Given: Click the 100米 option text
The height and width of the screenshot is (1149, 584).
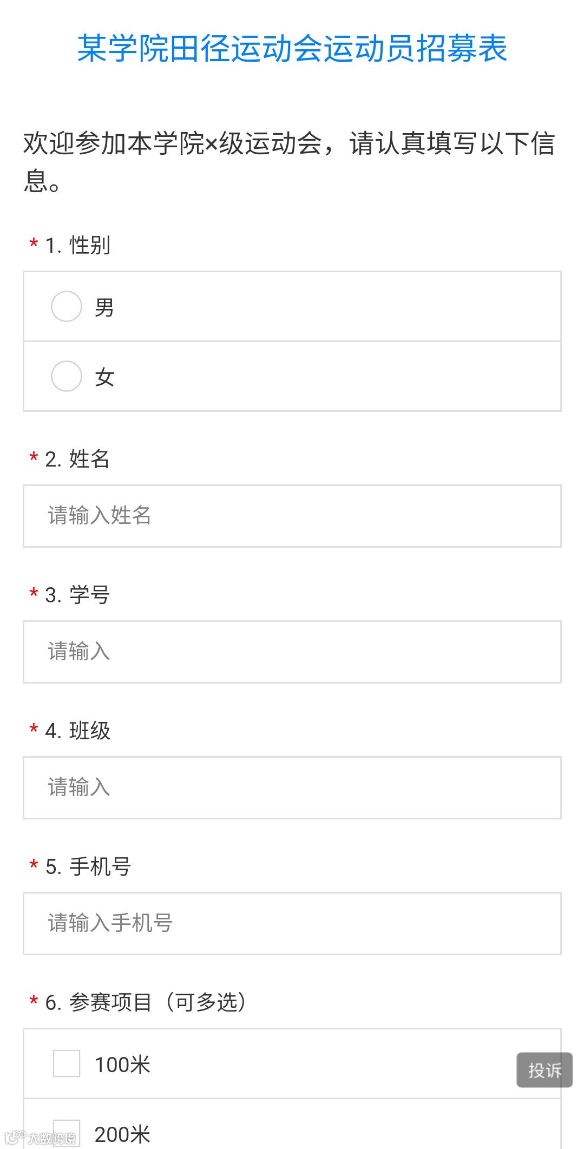Looking at the screenshot, I should tap(122, 1065).
